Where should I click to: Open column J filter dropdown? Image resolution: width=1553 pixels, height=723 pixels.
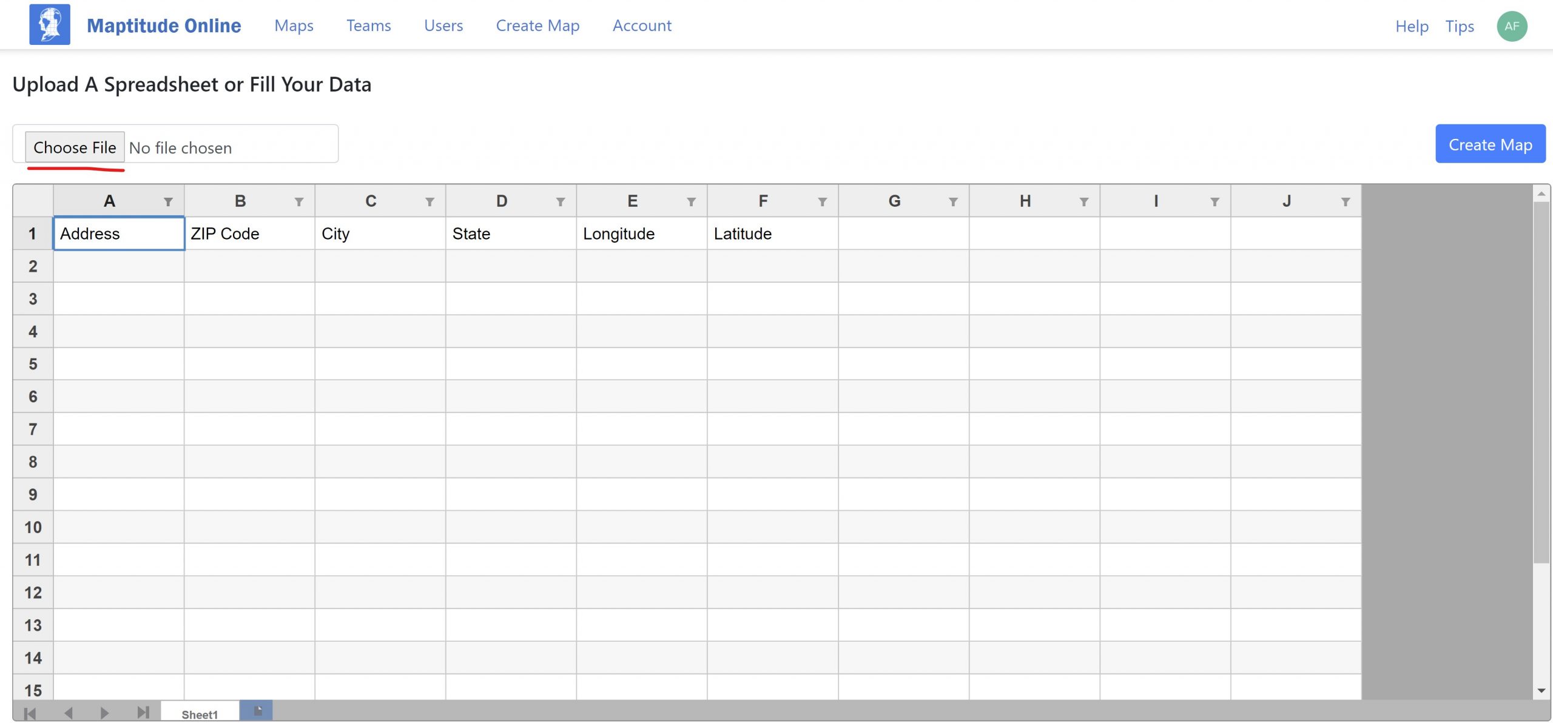1345,201
